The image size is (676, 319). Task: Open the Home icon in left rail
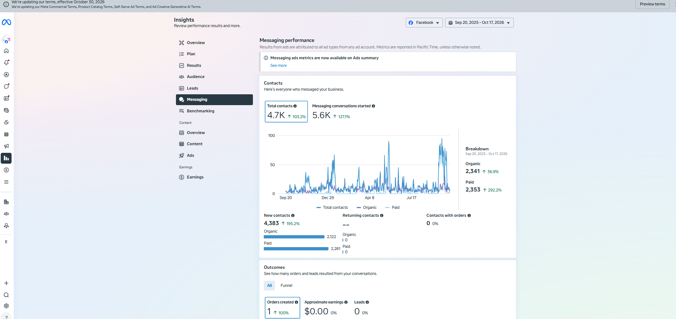[x=6, y=51]
